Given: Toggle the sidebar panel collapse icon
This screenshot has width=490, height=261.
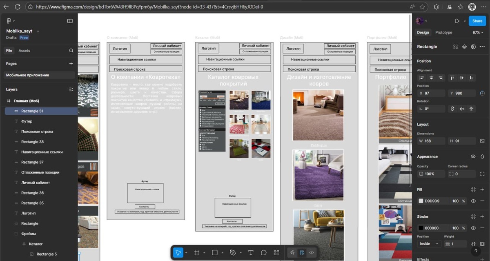Looking at the screenshot, I should [70, 21].
